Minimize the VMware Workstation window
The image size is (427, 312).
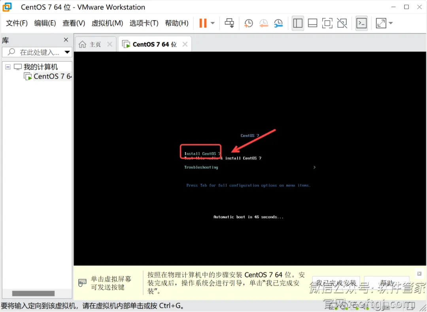pos(393,7)
